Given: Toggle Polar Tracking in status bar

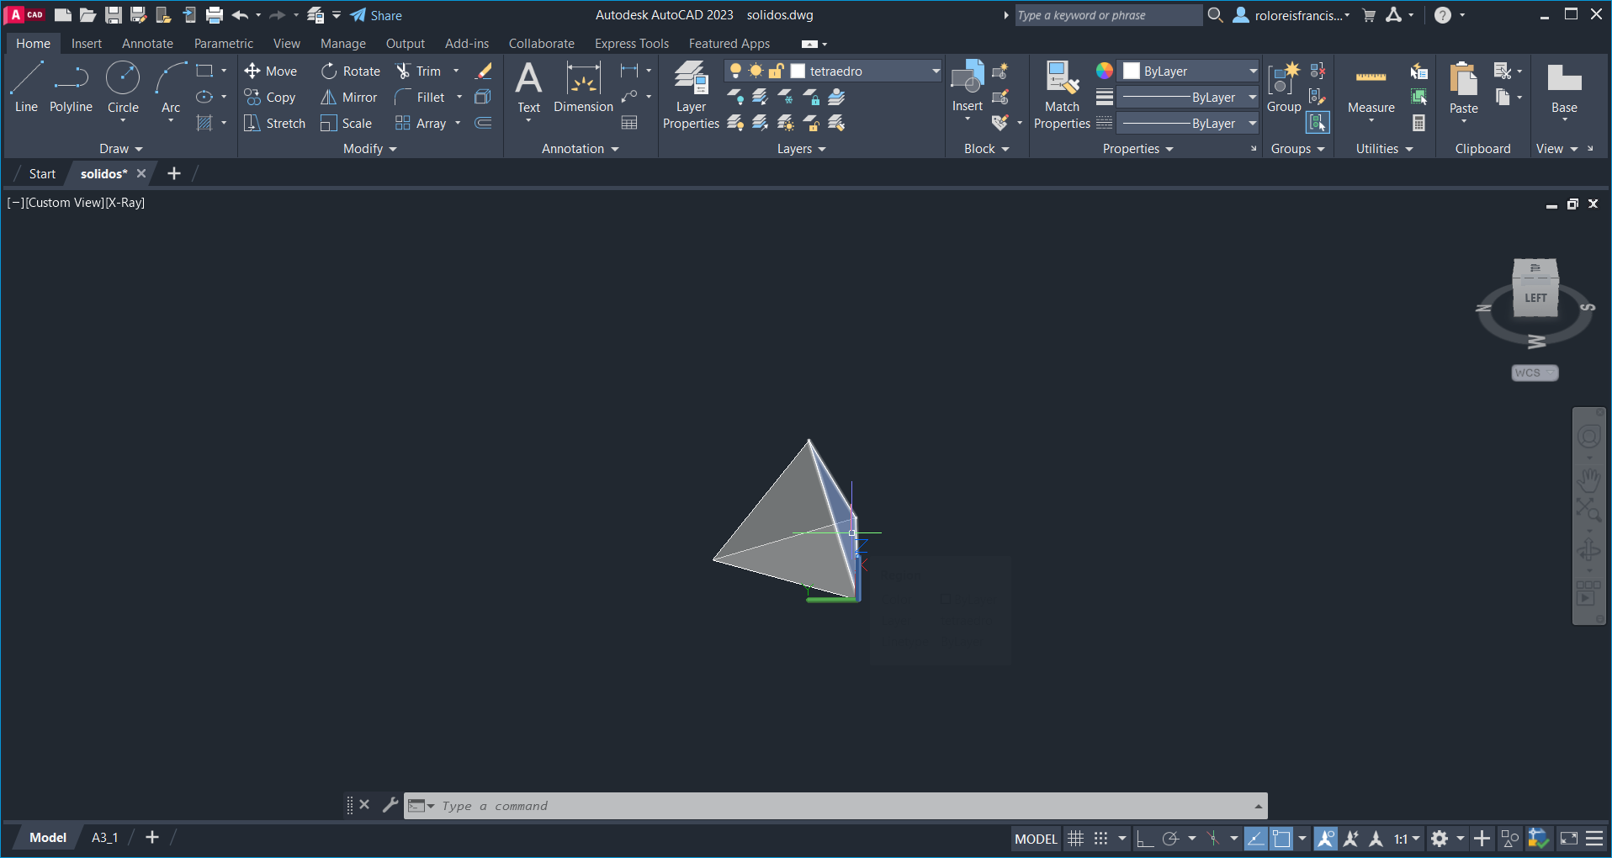Looking at the screenshot, I should pos(1170,839).
